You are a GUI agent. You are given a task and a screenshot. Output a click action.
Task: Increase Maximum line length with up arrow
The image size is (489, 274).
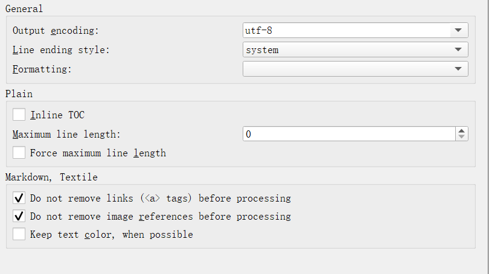pyautogui.click(x=462, y=130)
